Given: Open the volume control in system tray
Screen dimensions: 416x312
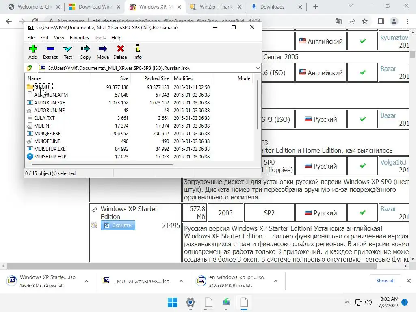Looking at the screenshot, I should pyautogui.click(x=368, y=302).
